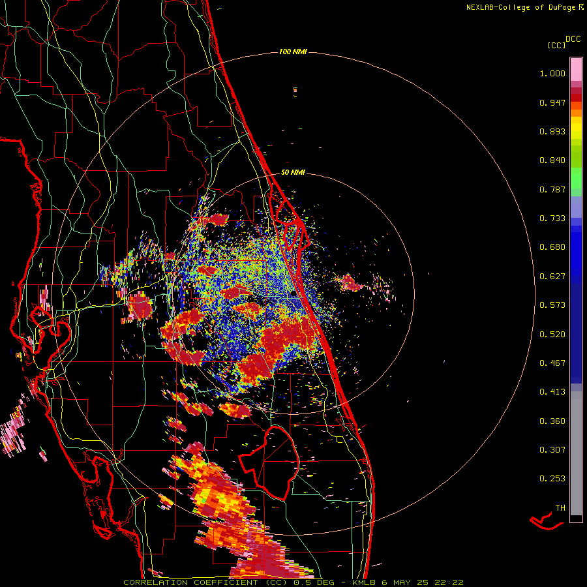
Task: Click the 1.000 legend value
Action: coord(552,73)
